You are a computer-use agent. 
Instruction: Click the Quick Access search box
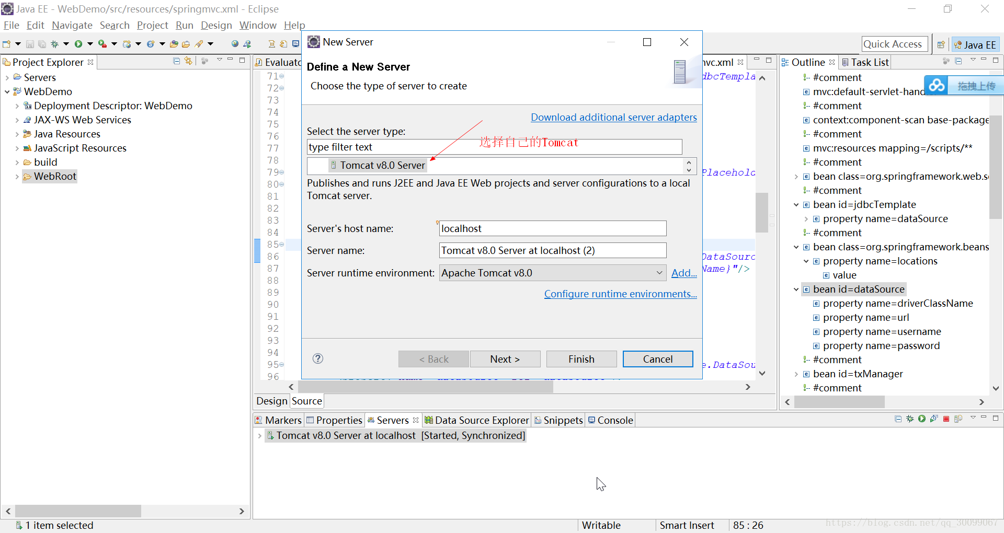tap(895, 44)
